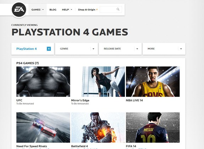Open the NBA LIVE 14 thumbnail
The width and height of the screenshot is (204, 149).
tap(153, 81)
